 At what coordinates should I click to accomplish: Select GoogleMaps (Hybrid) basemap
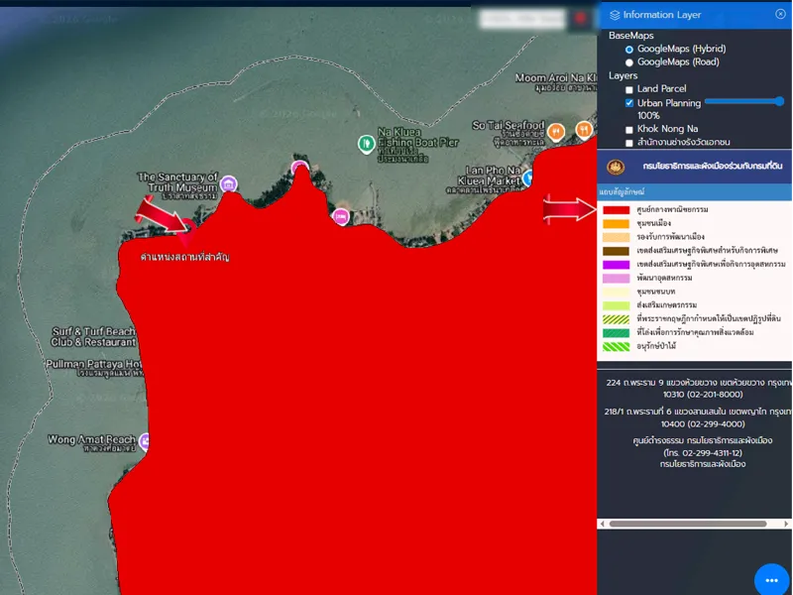coord(628,49)
